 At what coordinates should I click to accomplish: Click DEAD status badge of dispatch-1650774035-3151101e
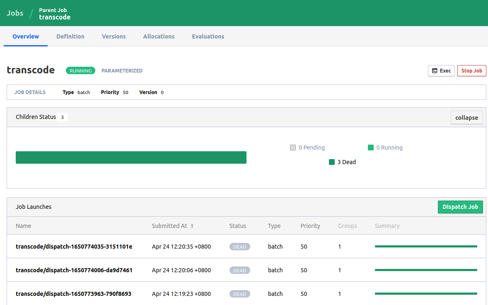point(239,247)
